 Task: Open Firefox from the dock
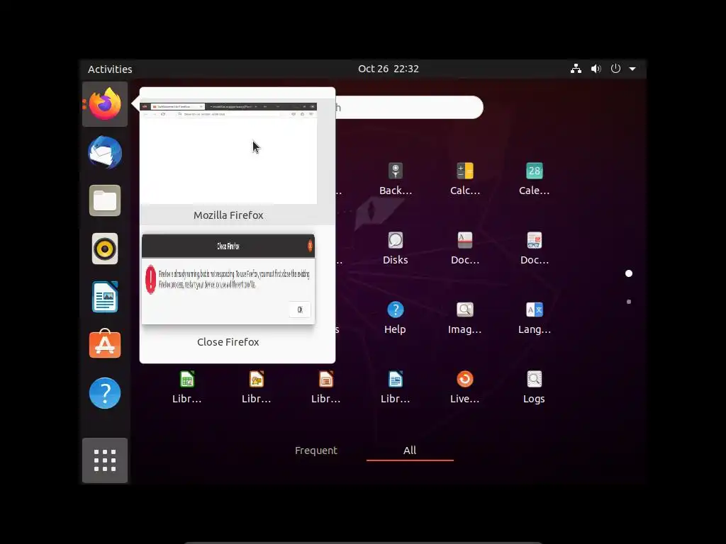point(105,104)
